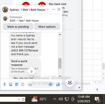Viewport: 105px width, 104px height.
Task: Click spreadsheet scroll up arrow
Action: click(103, 74)
